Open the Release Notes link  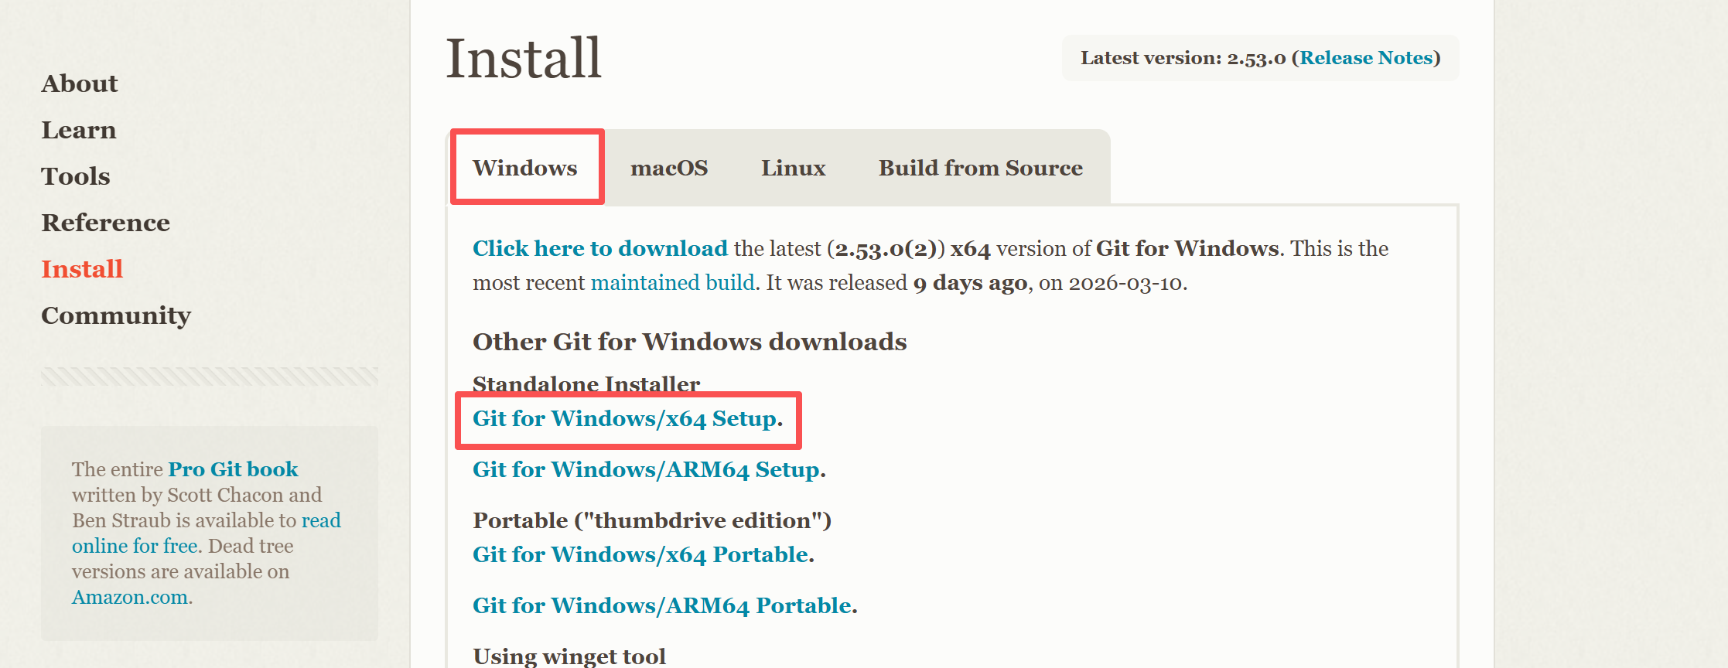point(1367,58)
